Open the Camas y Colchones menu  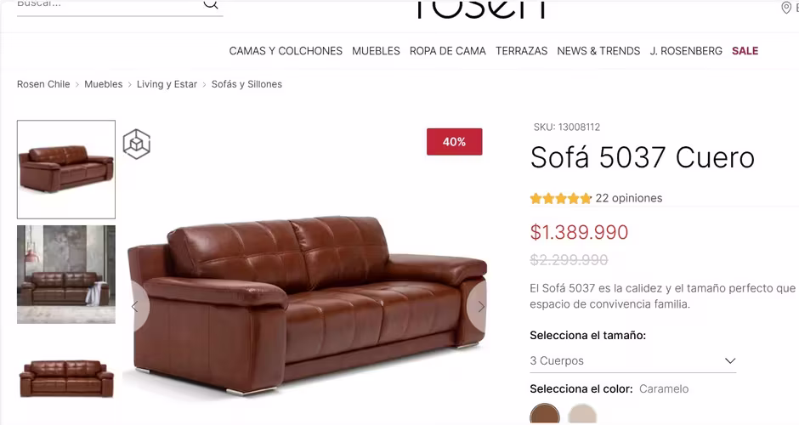tap(286, 51)
